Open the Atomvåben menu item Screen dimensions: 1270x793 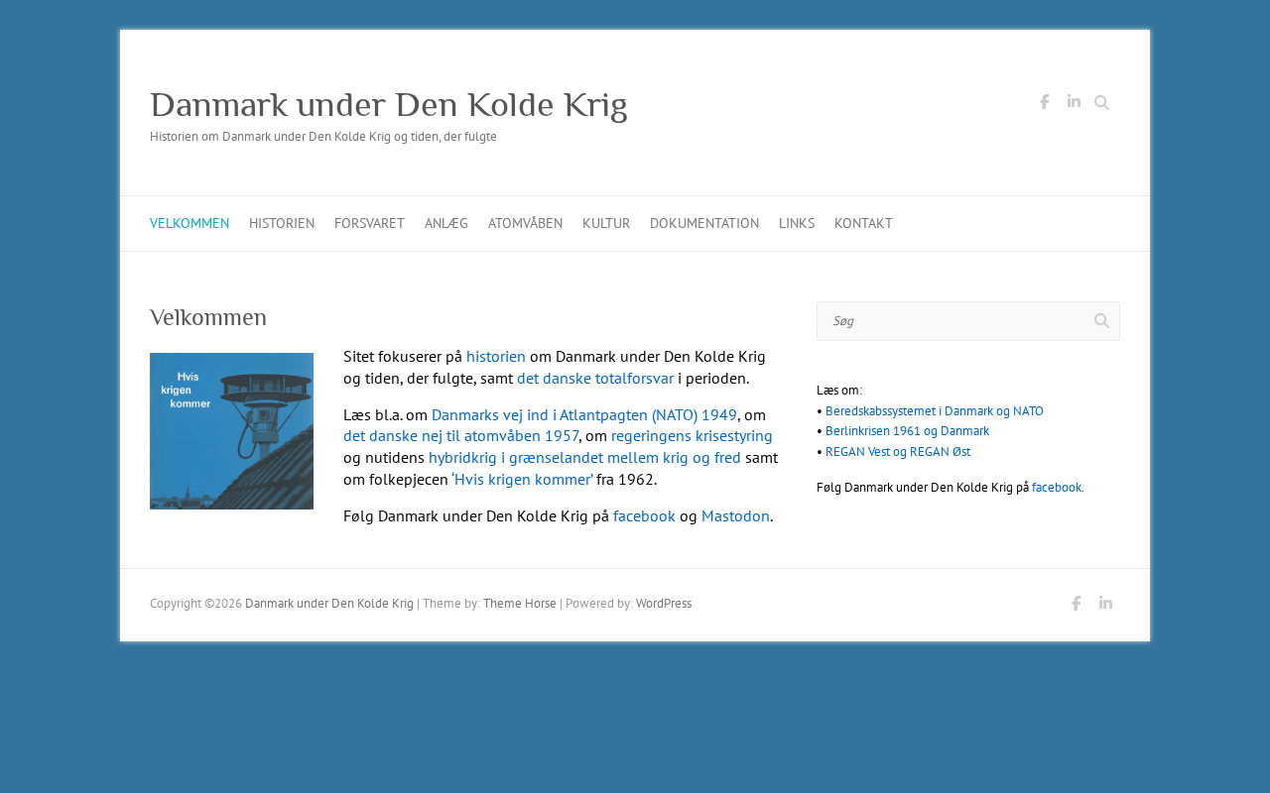click(x=525, y=223)
